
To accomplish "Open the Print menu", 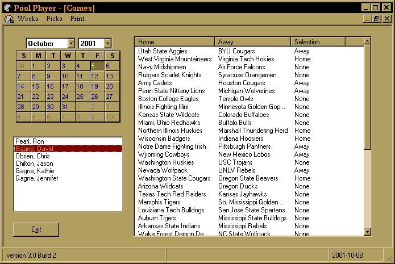I will point(77,19).
